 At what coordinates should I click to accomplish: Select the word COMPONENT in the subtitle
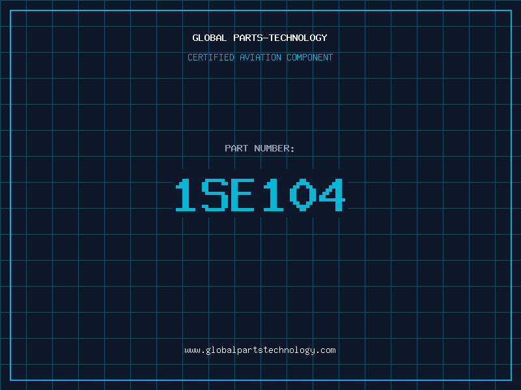click(310, 58)
